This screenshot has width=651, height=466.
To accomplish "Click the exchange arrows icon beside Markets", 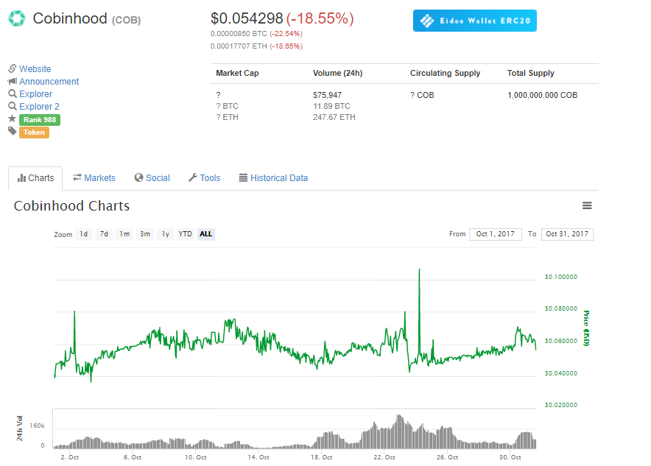I will click(77, 177).
